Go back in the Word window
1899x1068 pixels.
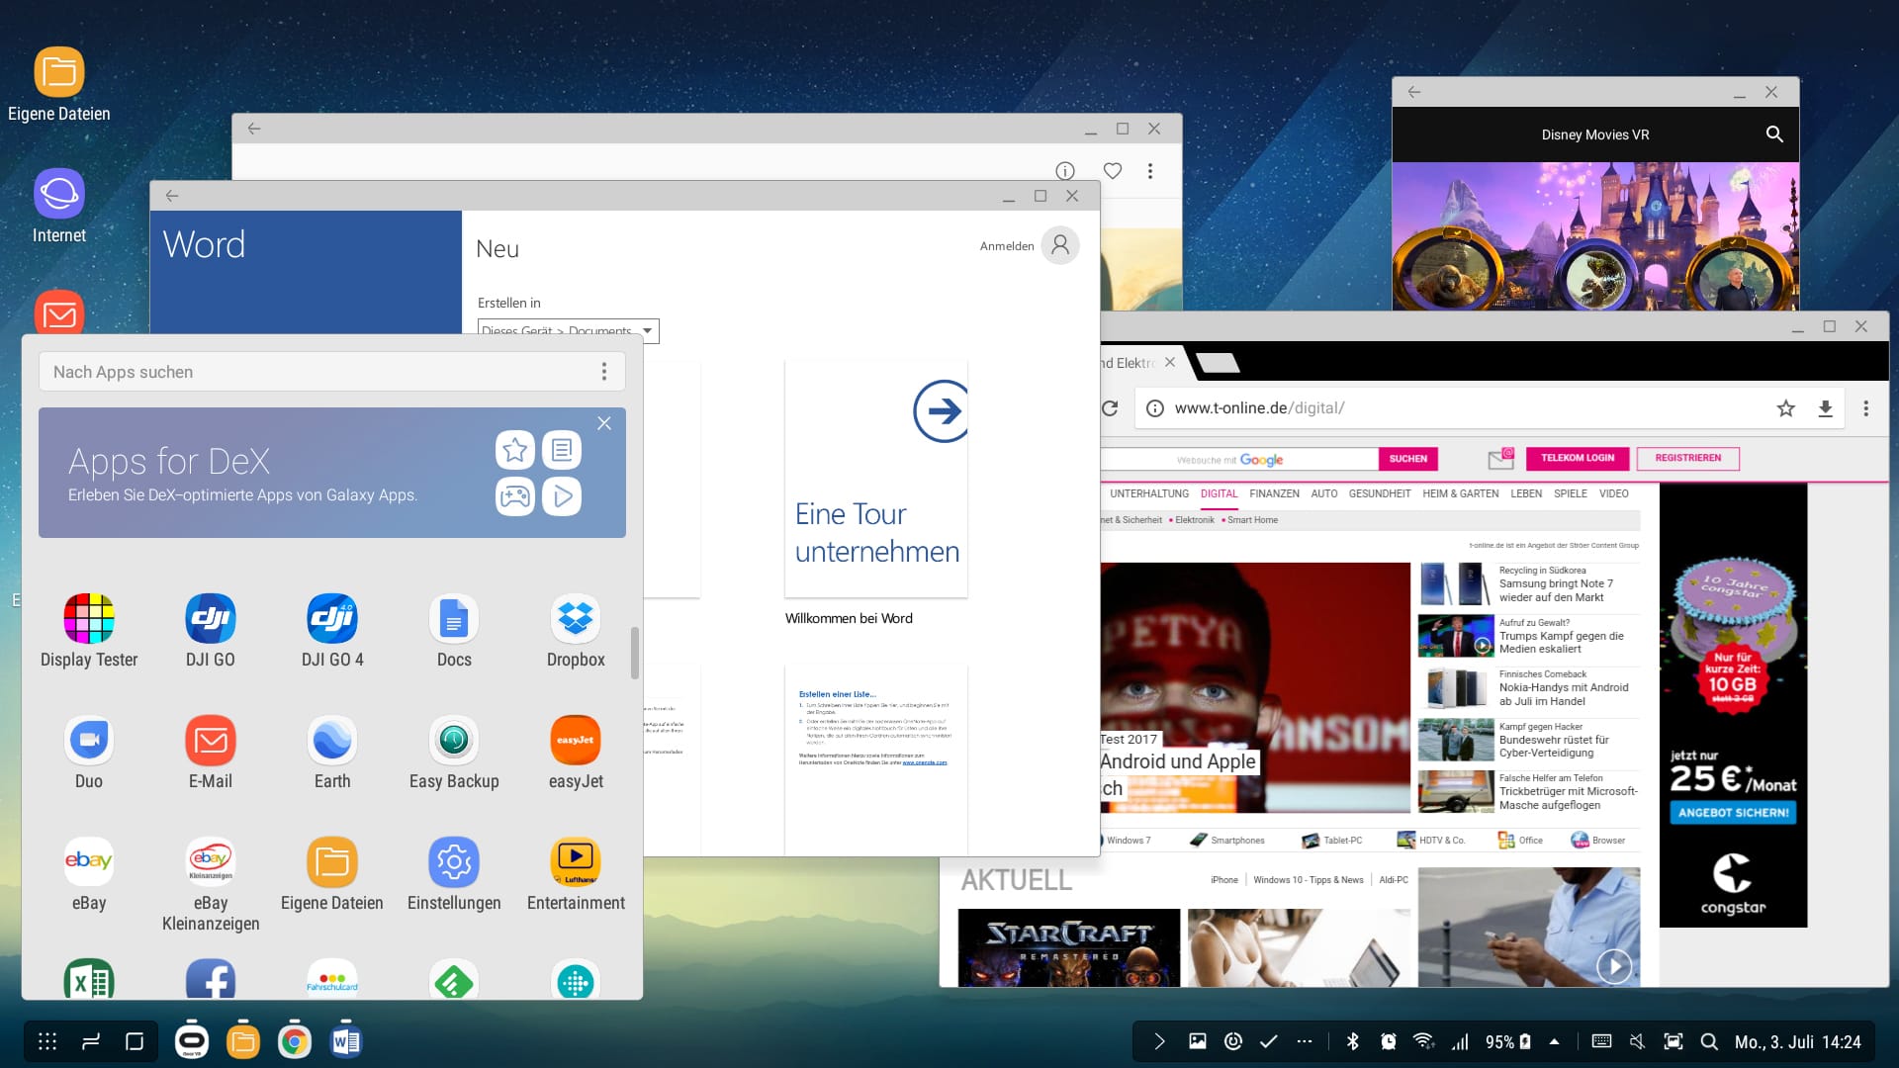tap(172, 196)
